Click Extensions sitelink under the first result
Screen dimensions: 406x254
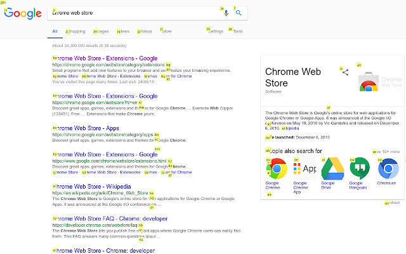pyautogui.click(x=111, y=76)
